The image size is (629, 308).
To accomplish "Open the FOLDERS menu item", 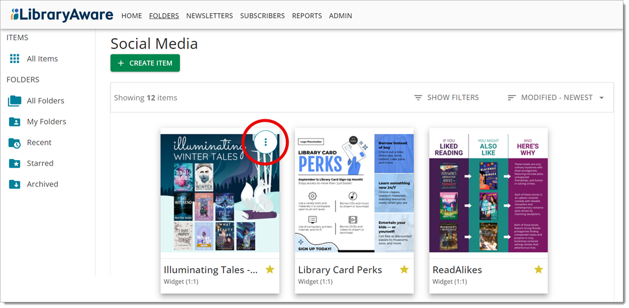I will (164, 16).
